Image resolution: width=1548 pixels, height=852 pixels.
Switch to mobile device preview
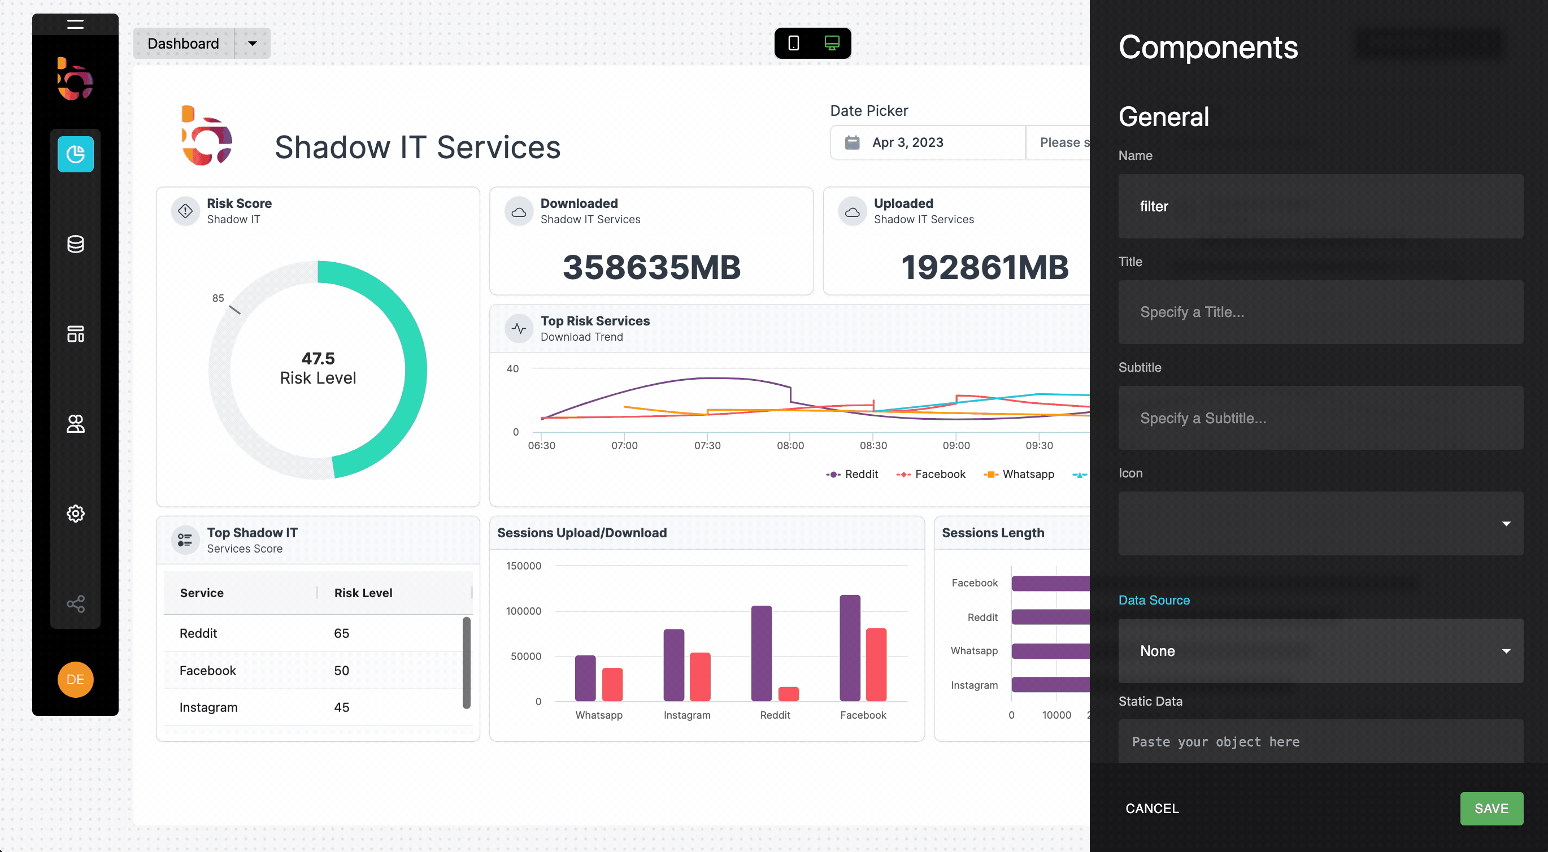[x=793, y=44]
